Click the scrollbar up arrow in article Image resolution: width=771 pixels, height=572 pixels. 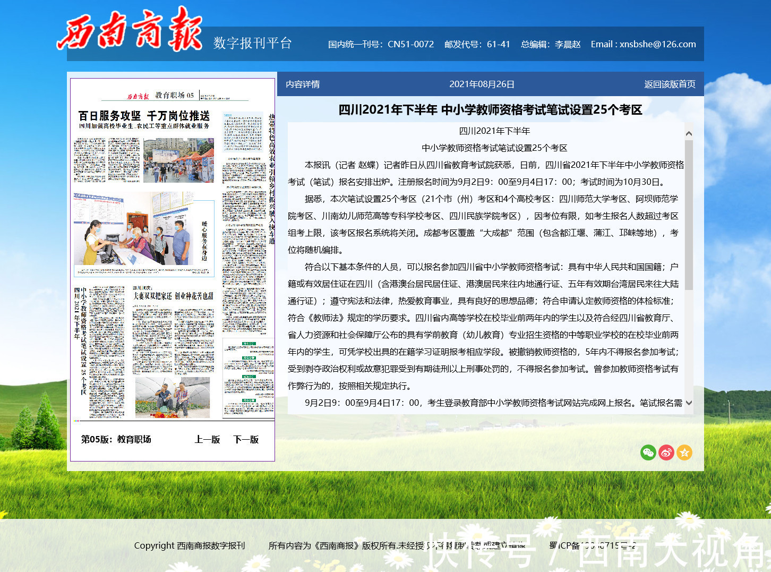tap(689, 133)
